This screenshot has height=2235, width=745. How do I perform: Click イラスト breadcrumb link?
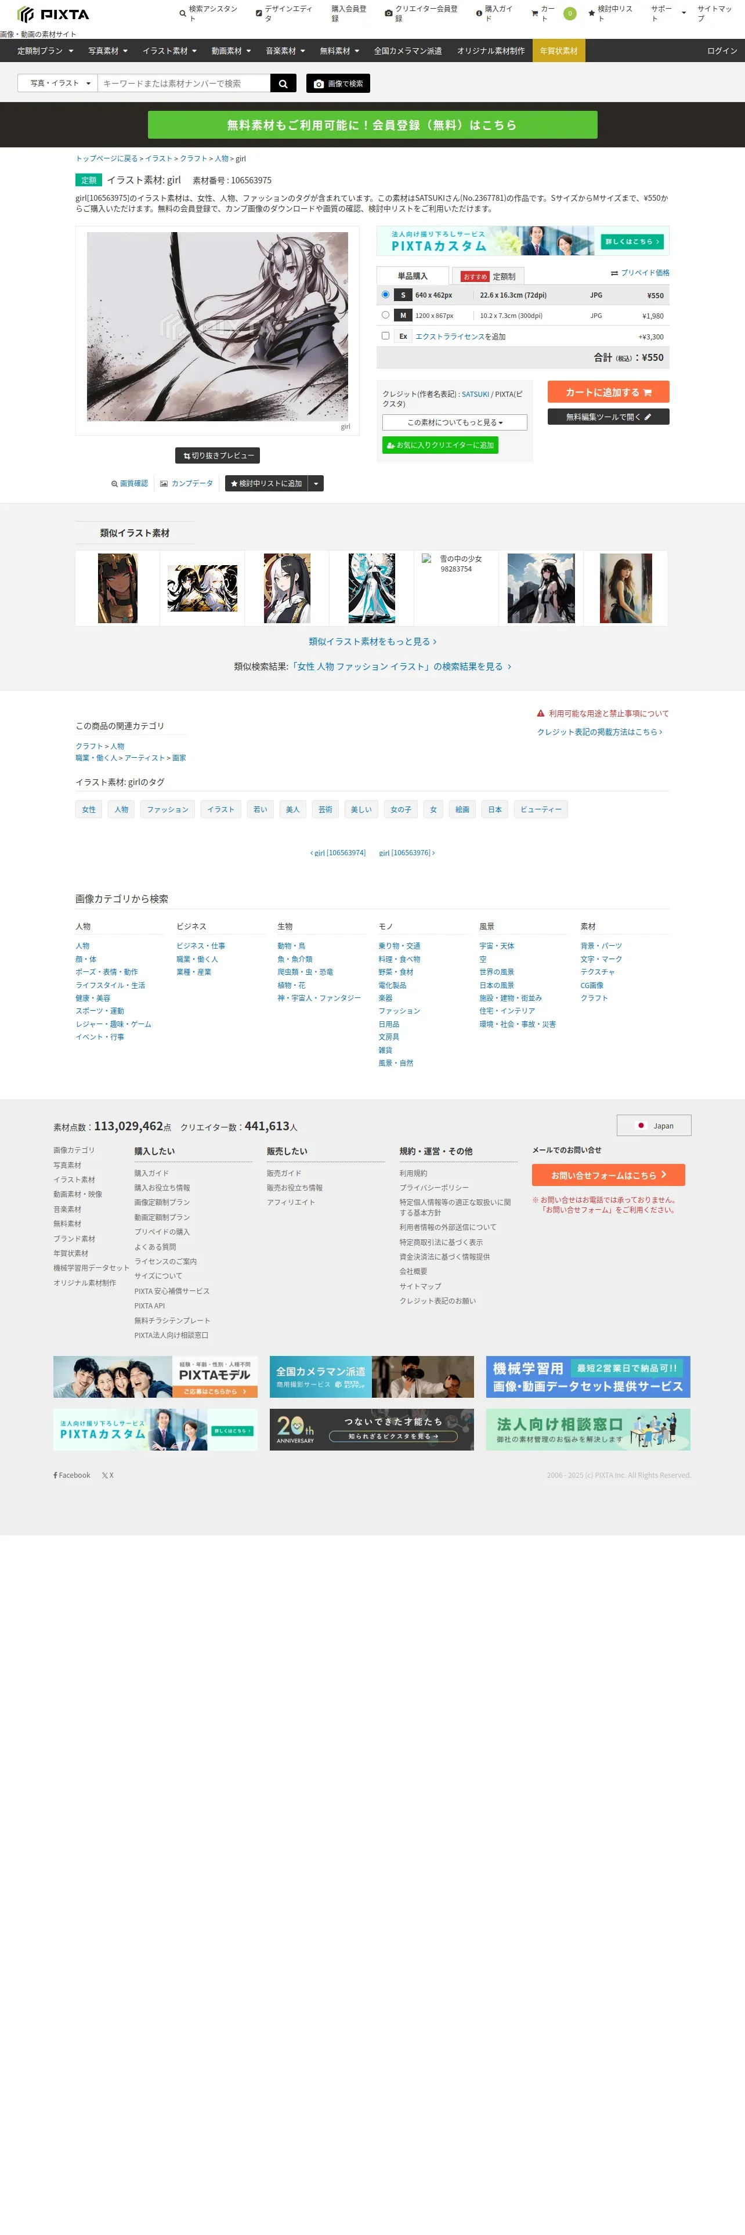click(x=159, y=159)
